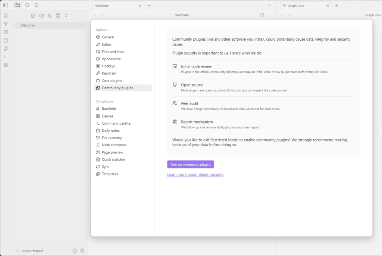Viewport: 382px width, 256px height.
Task: Open Backlinks plugin settings
Action: pyautogui.click(x=123, y=109)
